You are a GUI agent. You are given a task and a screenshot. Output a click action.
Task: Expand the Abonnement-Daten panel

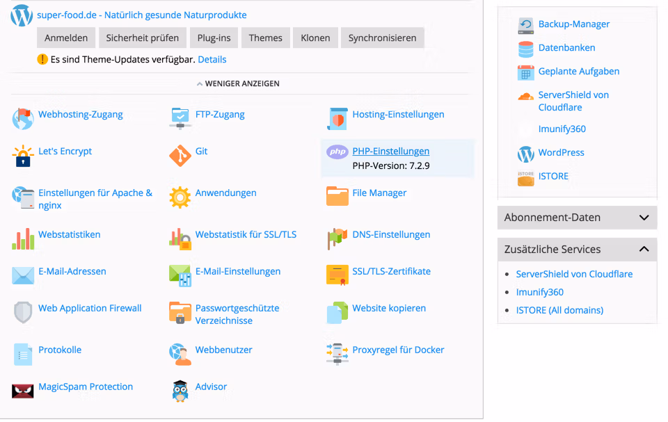577,218
